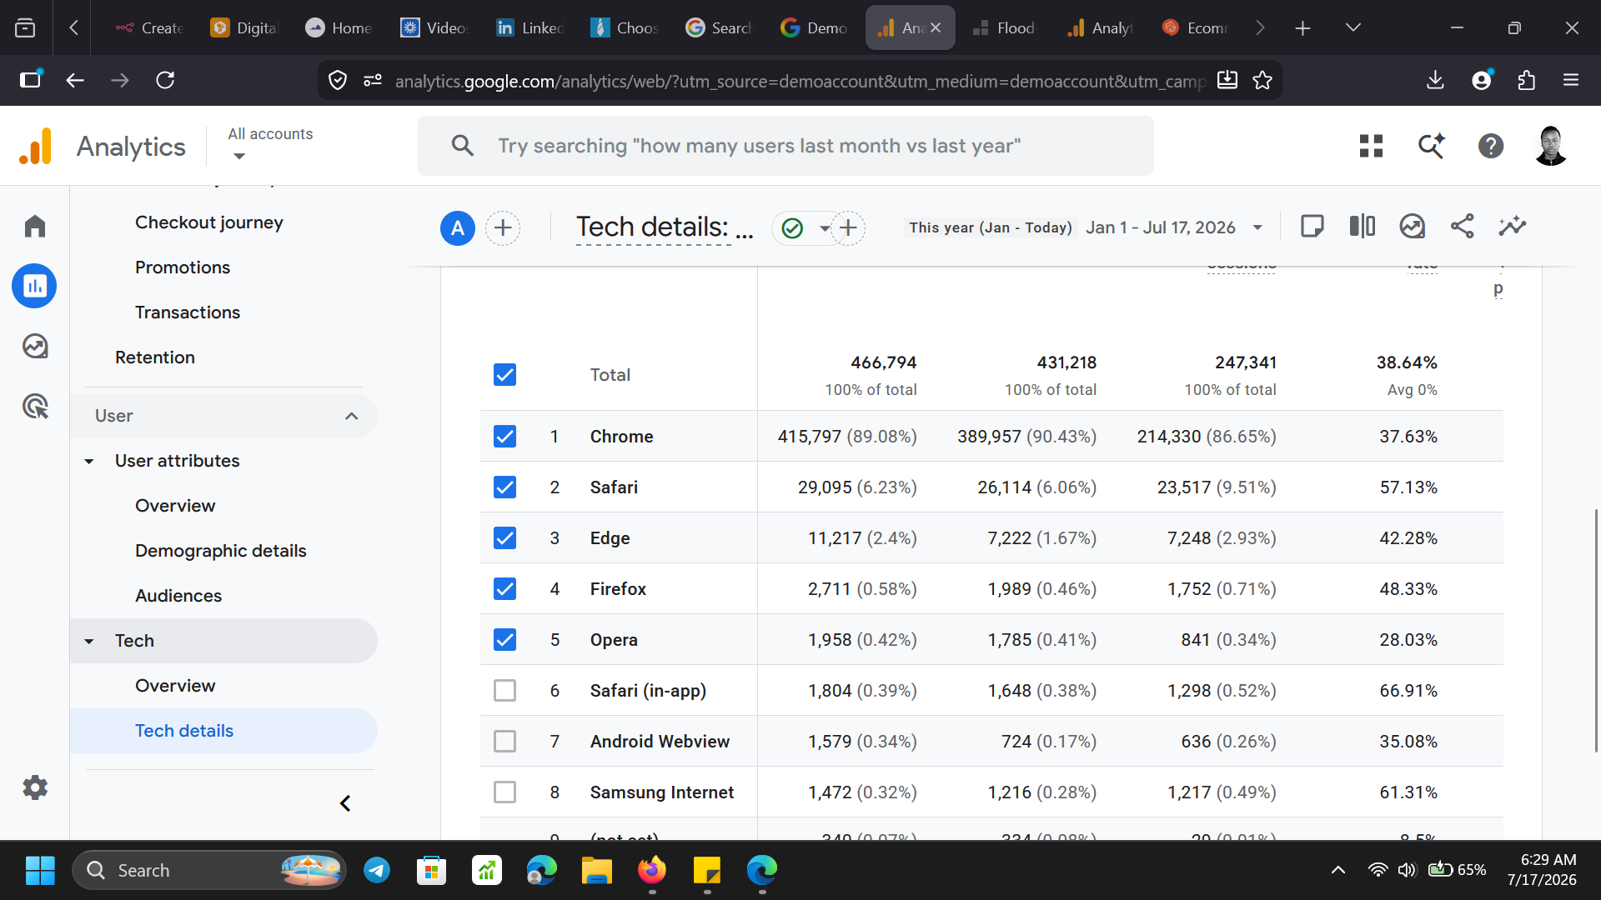The width and height of the screenshot is (1601, 900).
Task: Click the green report status check icon
Action: (x=793, y=228)
